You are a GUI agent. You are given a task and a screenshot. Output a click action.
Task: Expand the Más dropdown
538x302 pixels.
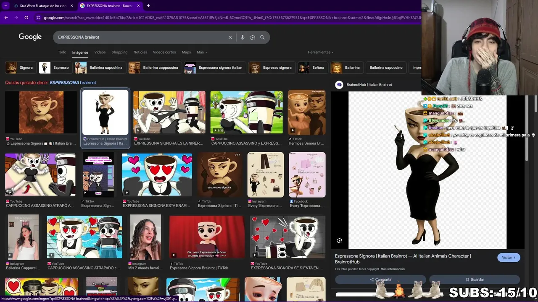click(x=202, y=52)
